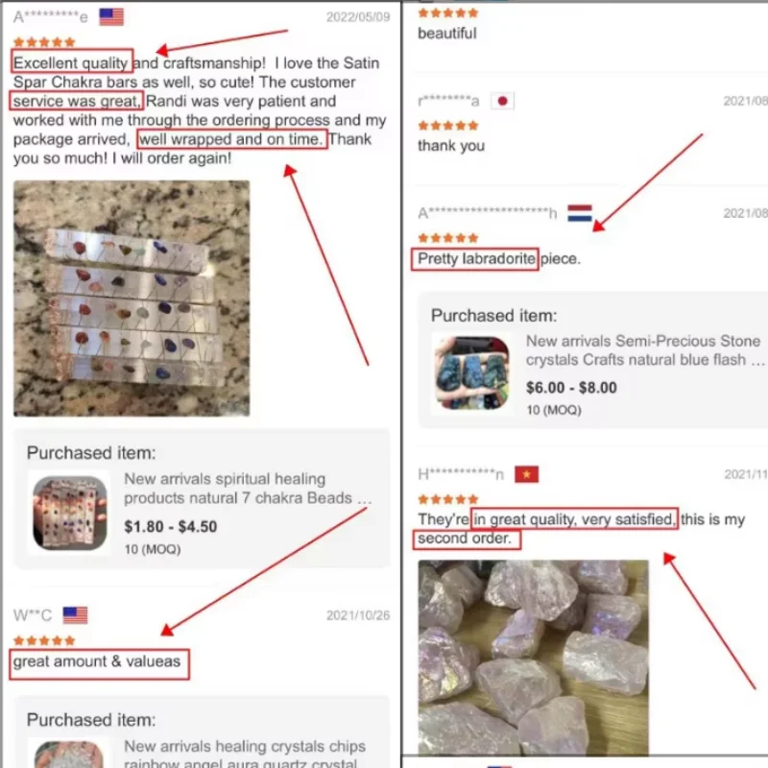Click the $1.80 - $4.50 price
The image size is (768, 768).
coord(171,526)
